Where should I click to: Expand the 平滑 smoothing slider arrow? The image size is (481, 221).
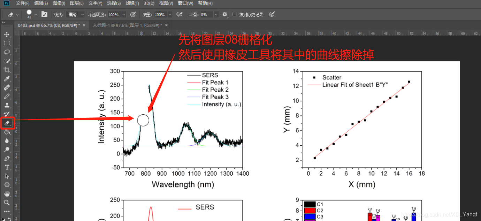pyautogui.click(x=216, y=15)
